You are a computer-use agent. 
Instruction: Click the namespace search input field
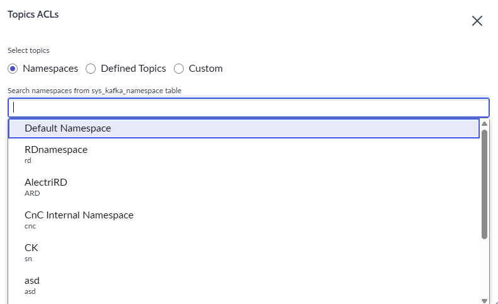pyautogui.click(x=248, y=107)
